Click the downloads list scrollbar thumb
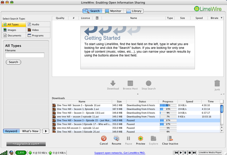 coord(222,109)
